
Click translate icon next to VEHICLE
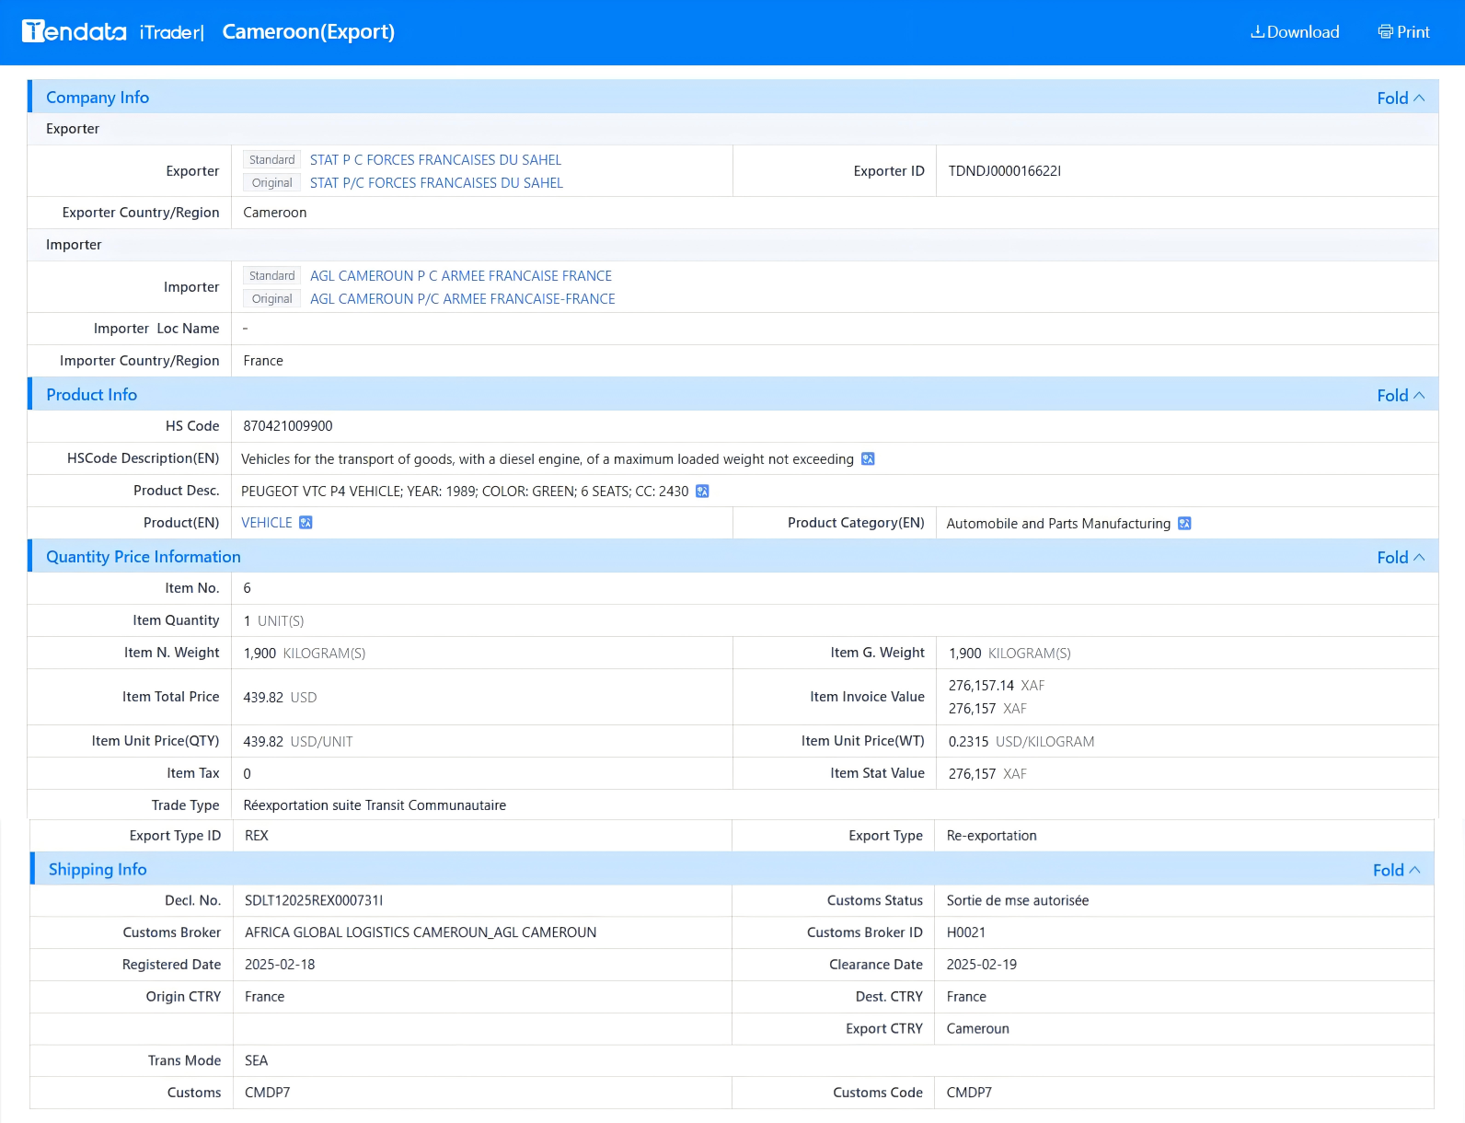point(306,522)
